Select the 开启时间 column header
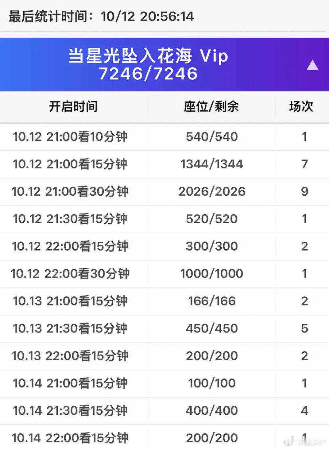Viewport: 329px width, 449px height. coord(73,107)
